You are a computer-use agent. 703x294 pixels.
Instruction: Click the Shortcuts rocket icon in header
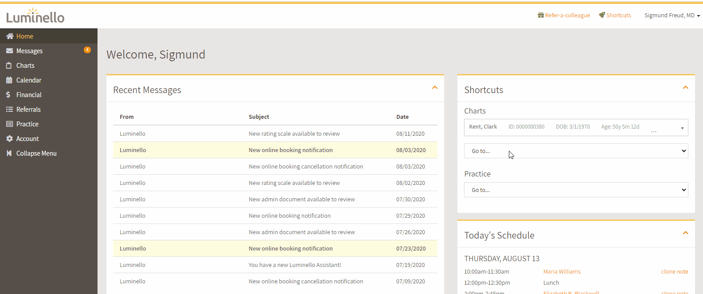(602, 15)
